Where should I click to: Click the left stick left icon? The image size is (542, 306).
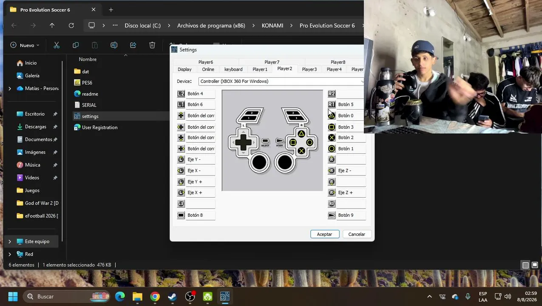(181, 170)
